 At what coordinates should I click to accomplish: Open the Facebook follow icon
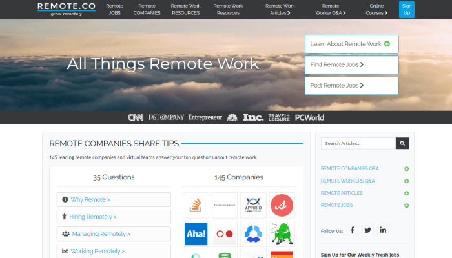tap(353, 230)
